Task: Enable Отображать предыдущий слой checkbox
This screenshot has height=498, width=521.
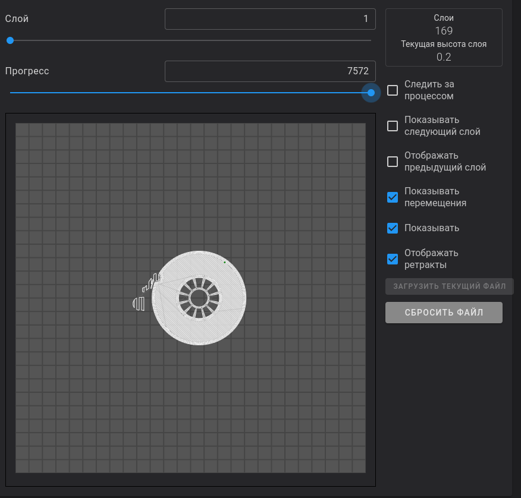Action: click(393, 162)
